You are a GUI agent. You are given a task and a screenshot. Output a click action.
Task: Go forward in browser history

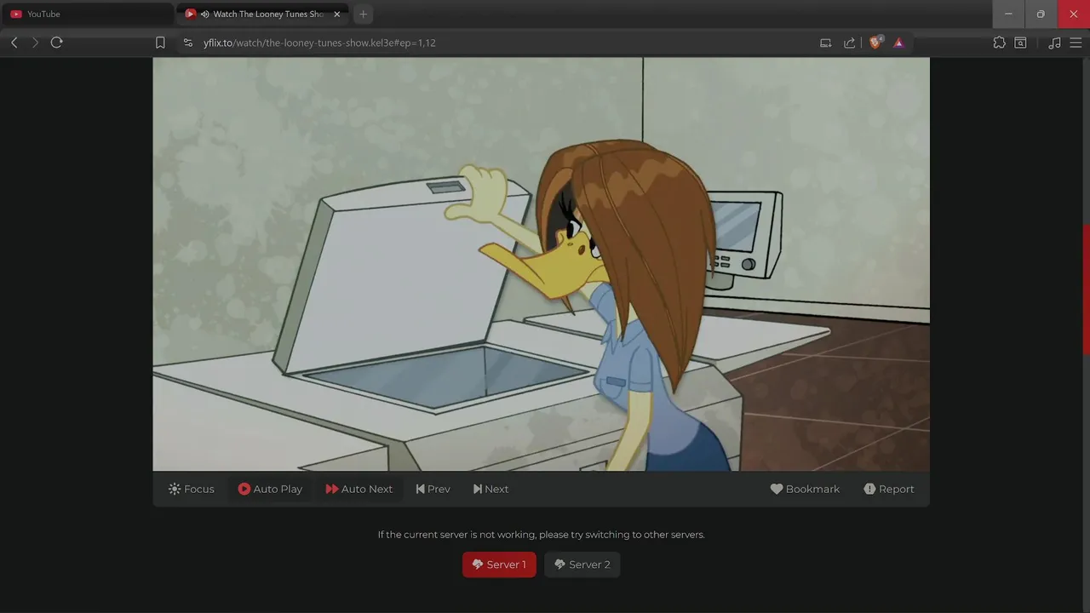point(35,43)
